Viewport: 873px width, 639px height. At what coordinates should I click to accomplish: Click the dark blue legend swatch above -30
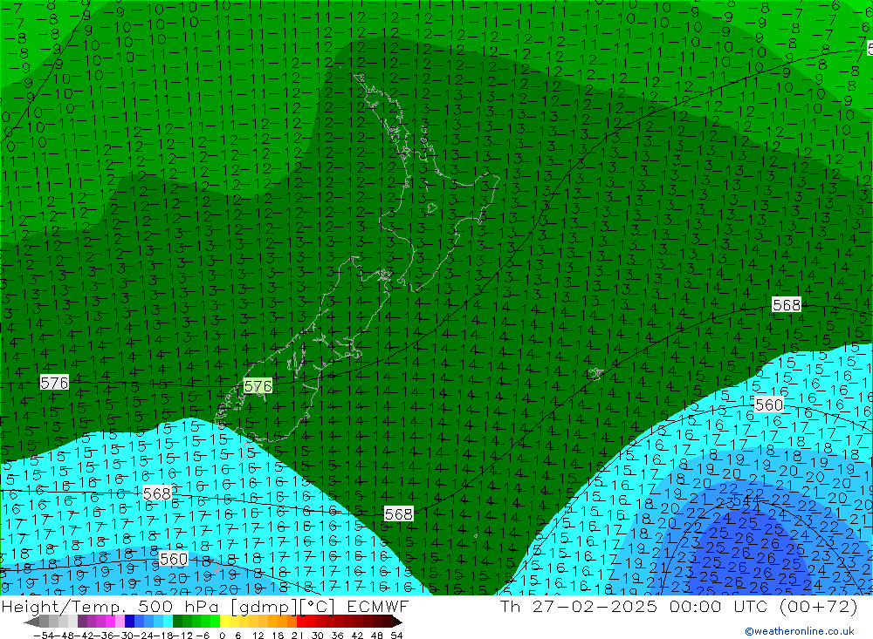coord(130,622)
